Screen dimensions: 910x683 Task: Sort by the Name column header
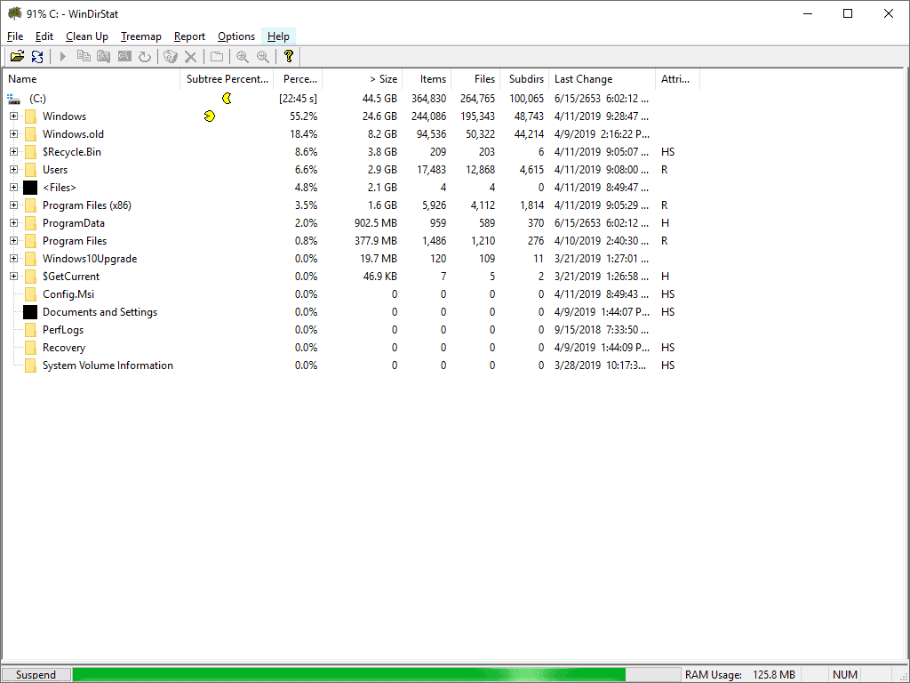92,79
